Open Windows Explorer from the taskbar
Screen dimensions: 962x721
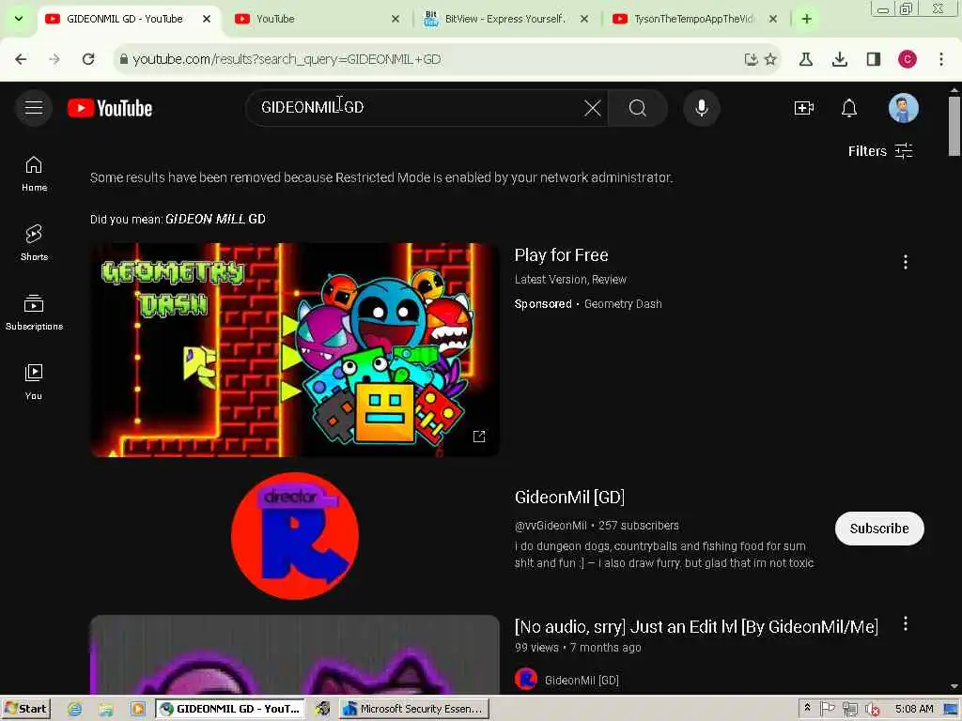point(106,709)
